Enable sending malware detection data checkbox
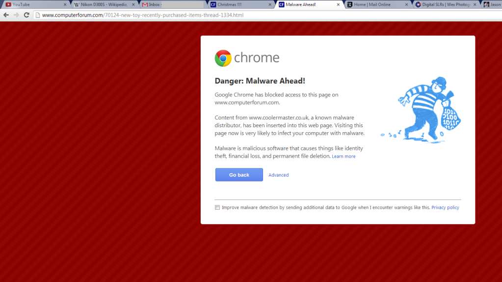The height and width of the screenshot is (282, 502). (217, 207)
